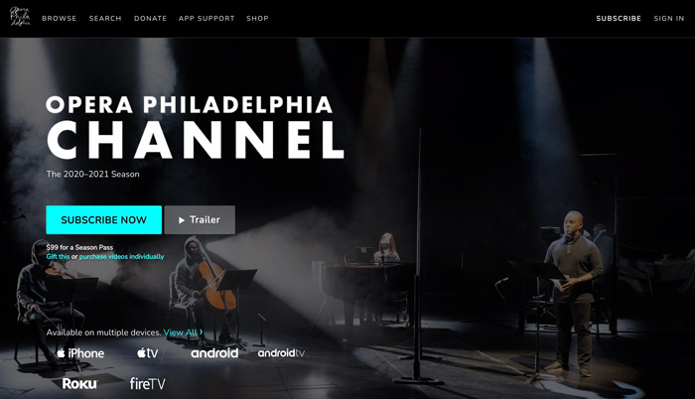Screen dimensions: 695x399
Task: Follow the Gift this link
Action: pyautogui.click(x=58, y=257)
